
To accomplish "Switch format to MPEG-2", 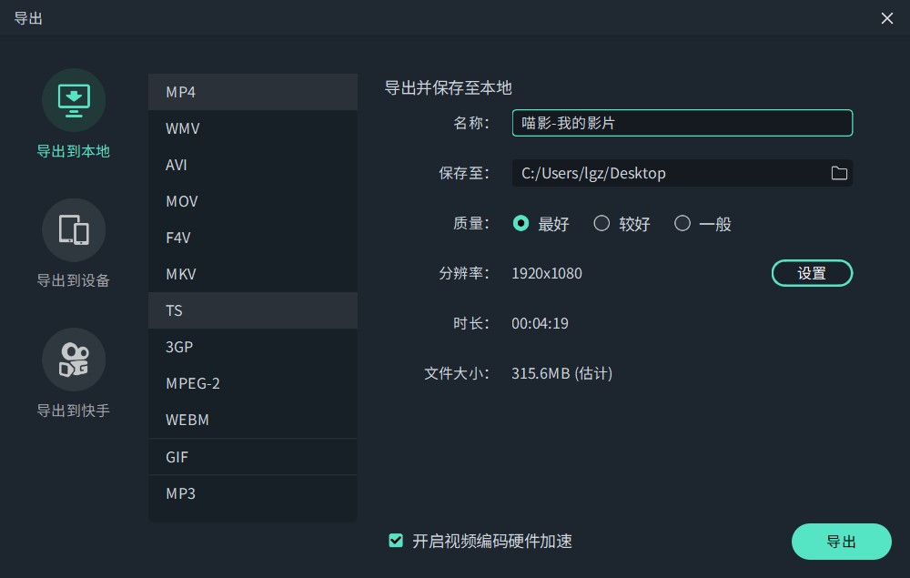I will coord(252,383).
